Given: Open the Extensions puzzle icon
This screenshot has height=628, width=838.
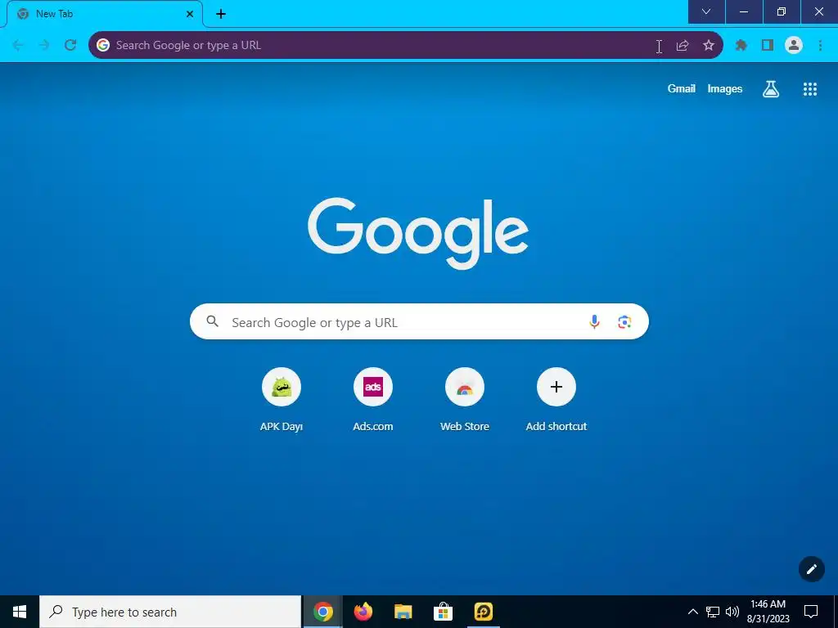Looking at the screenshot, I should click(741, 46).
